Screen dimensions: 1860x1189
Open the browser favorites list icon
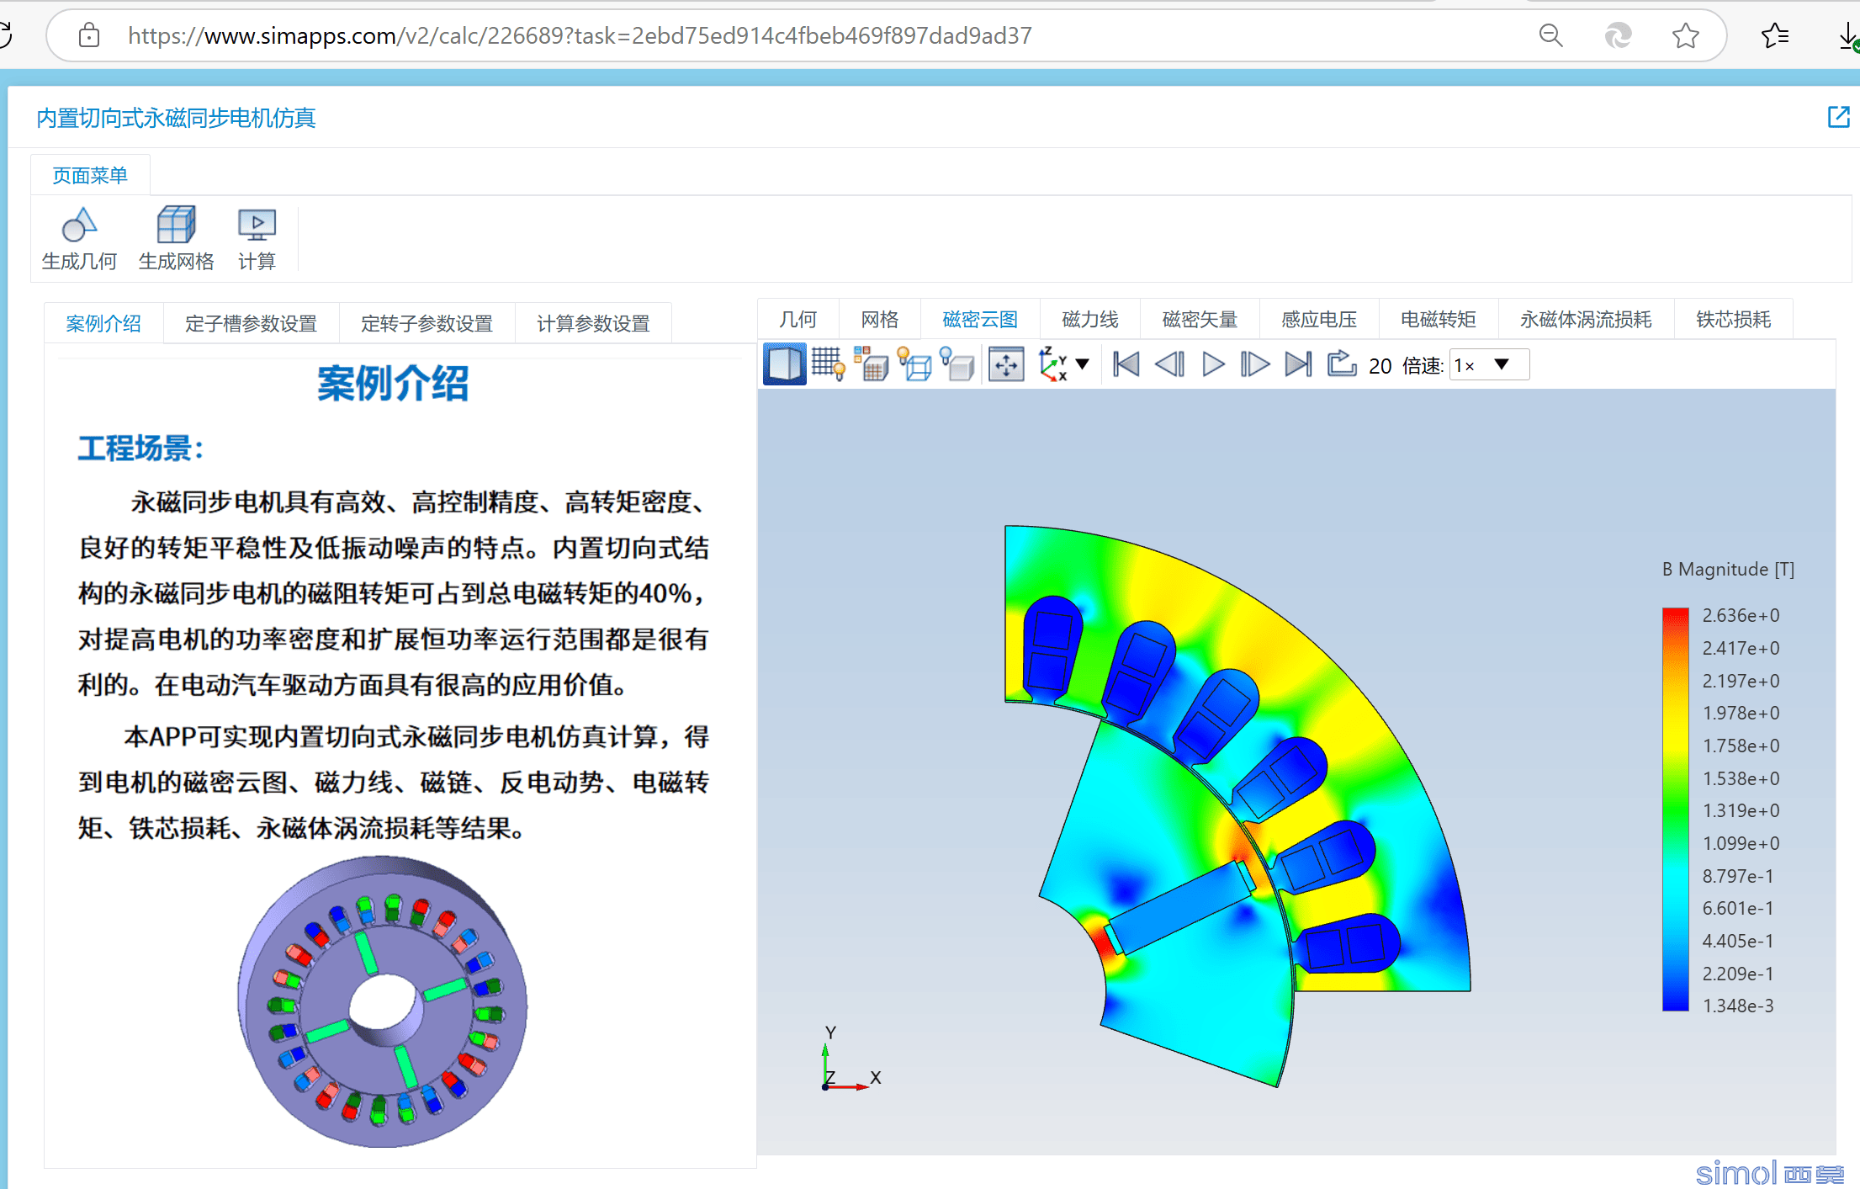click(x=1774, y=35)
